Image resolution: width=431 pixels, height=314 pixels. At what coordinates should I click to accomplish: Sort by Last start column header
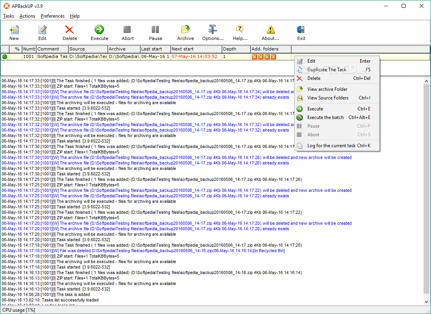click(x=155, y=49)
